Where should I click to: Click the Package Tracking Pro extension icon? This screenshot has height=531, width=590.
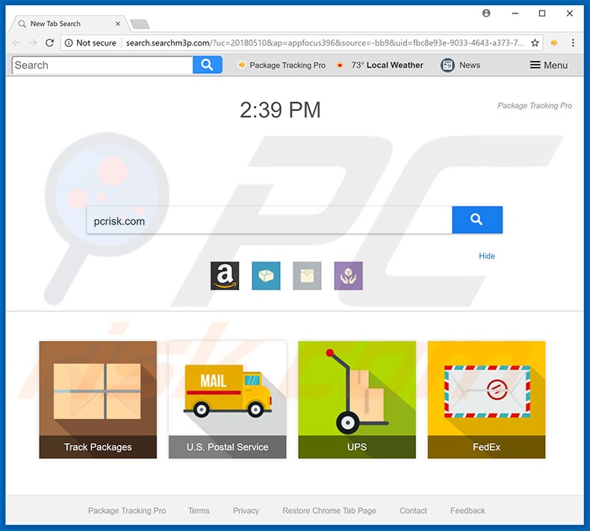point(554,43)
